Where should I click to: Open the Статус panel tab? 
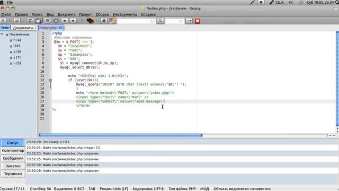tap(13, 143)
